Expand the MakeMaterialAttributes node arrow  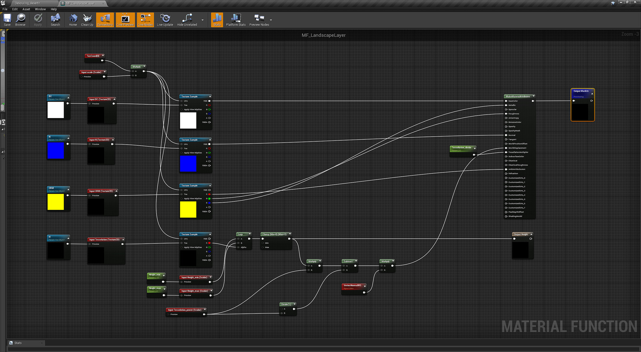tap(534, 96)
